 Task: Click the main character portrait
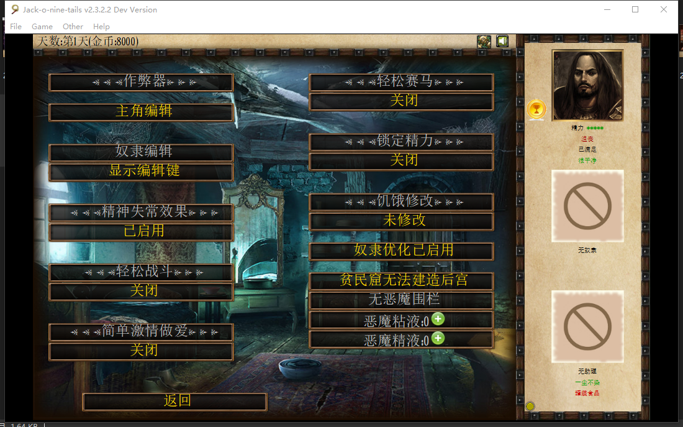pyautogui.click(x=587, y=86)
